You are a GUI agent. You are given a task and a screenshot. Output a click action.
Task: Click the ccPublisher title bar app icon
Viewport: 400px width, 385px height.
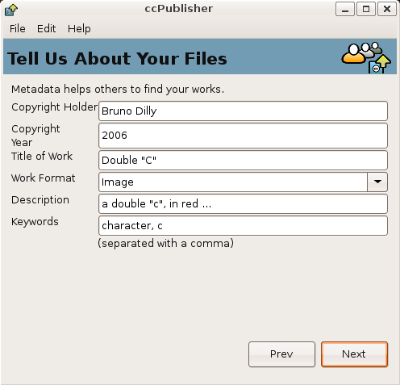tap(11, 10)
